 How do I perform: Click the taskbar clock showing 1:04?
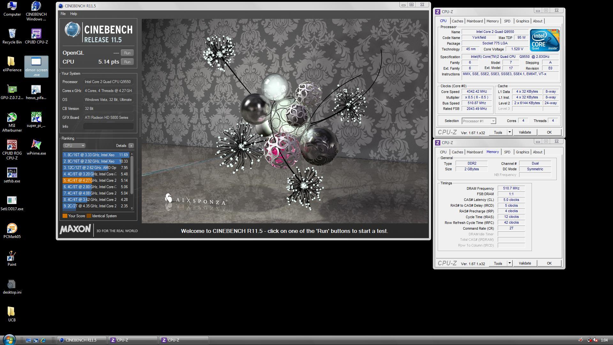[x=604, y=340]
